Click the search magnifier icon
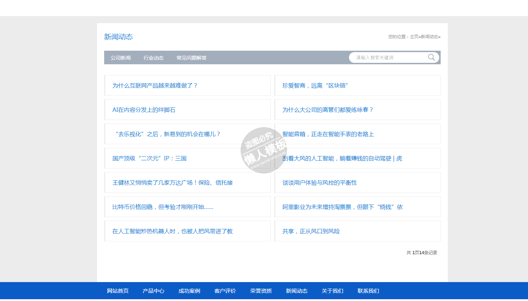 click(431, 57)
